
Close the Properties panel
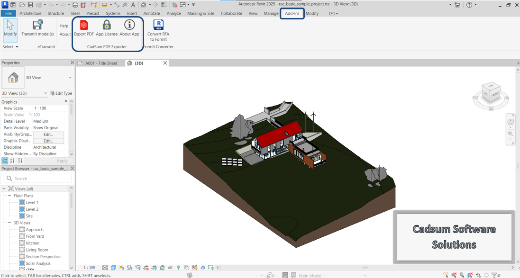coord(72,63)
